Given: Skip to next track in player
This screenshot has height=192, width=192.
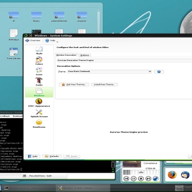Looking at the screenshot, I should pos(148,179).
